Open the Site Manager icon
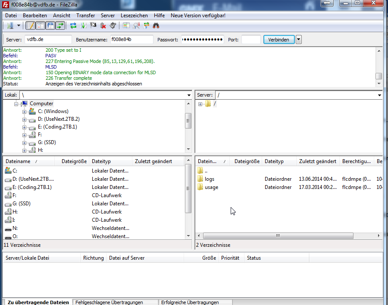This screenshot has width=388, height=305. click(x=10, y=26)
